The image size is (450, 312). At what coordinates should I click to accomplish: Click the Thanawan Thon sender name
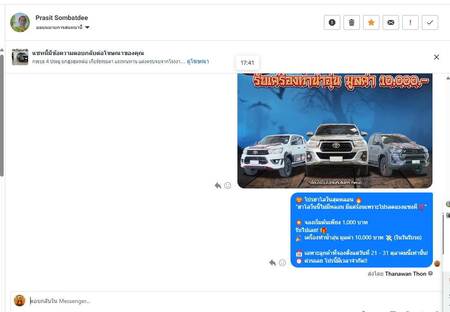[x=406, y=274]
